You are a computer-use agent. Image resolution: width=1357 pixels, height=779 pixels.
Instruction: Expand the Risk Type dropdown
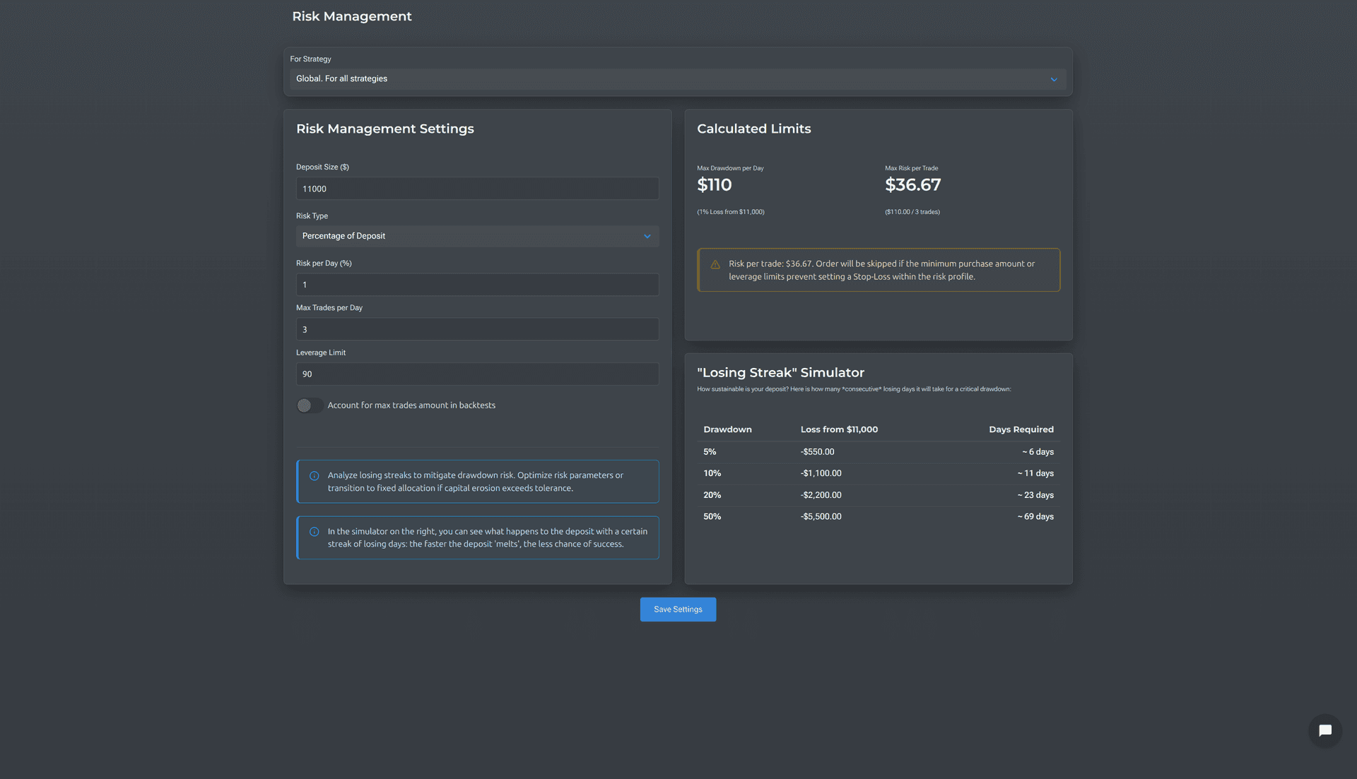(x=477, y=236)
